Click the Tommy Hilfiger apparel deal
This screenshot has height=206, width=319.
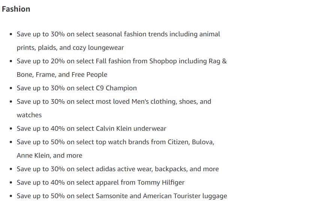100,182
